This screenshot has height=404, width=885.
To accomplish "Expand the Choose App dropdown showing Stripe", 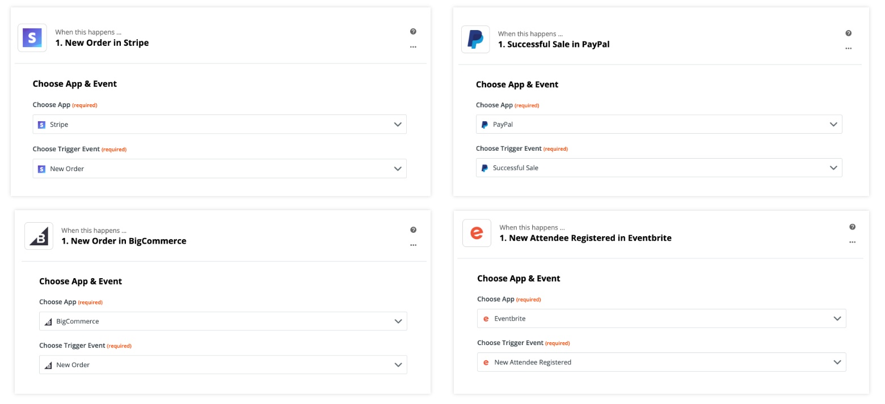I will click(x=220, y=125).
